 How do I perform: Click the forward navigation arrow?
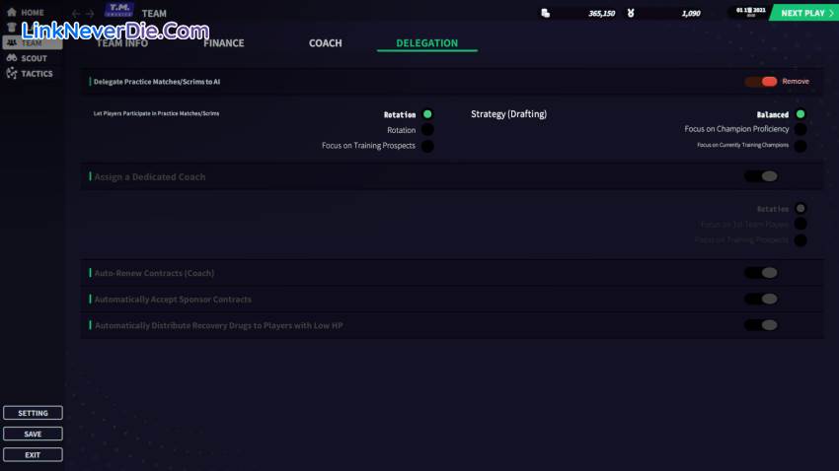pyautogui.click(x=91, y=14)
